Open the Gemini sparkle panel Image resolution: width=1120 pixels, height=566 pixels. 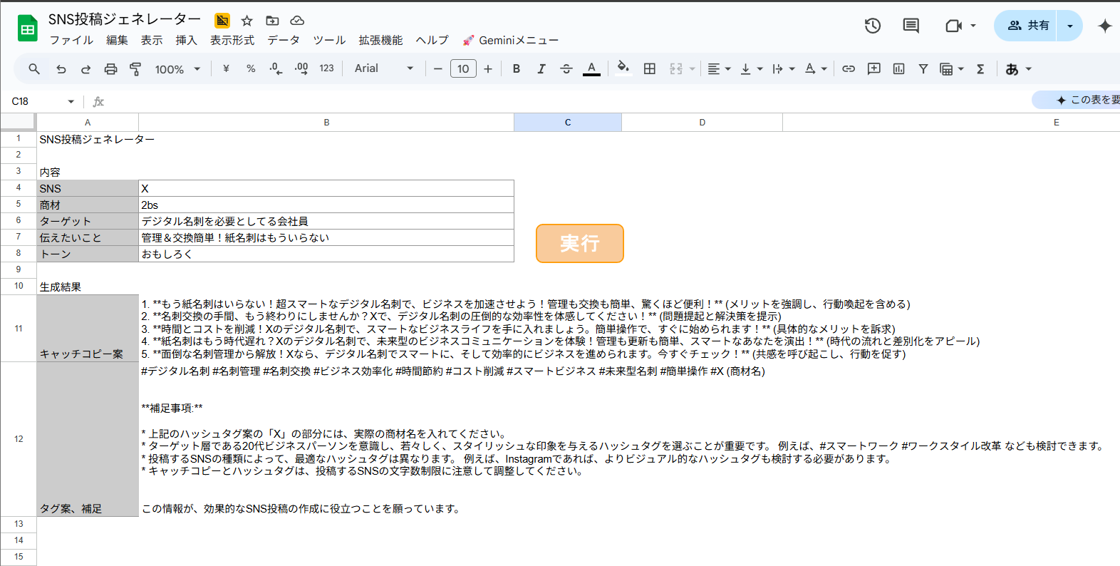point(1105,26)
